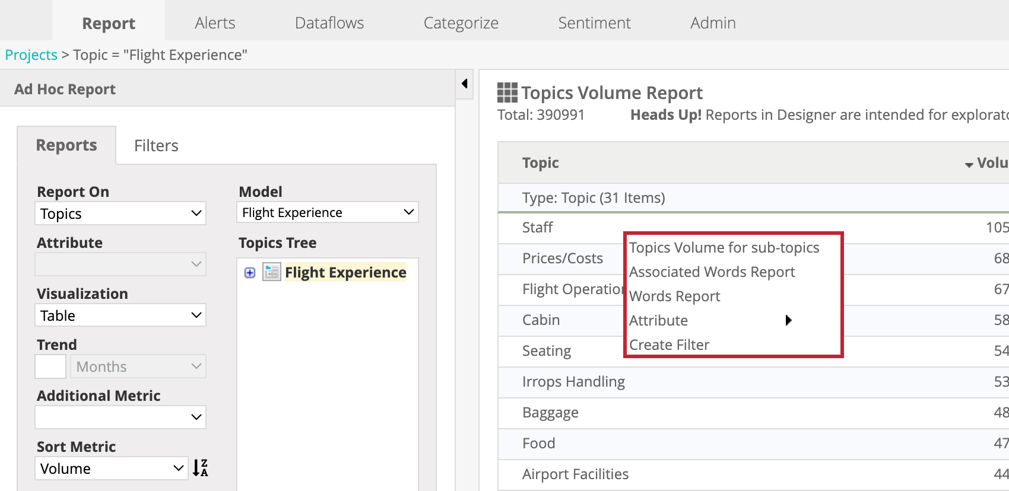This screenshot has width=1009, height=491.
Task: Click the Flight Experience model tree icon
Action: 271,272
